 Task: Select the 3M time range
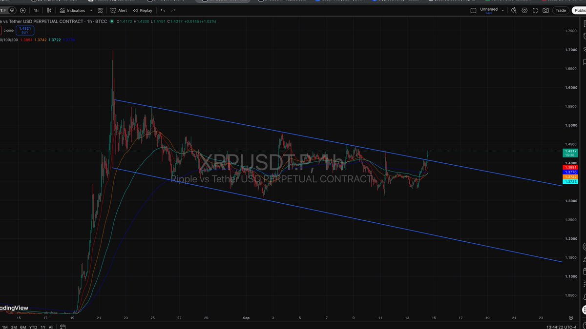(14, 327)
